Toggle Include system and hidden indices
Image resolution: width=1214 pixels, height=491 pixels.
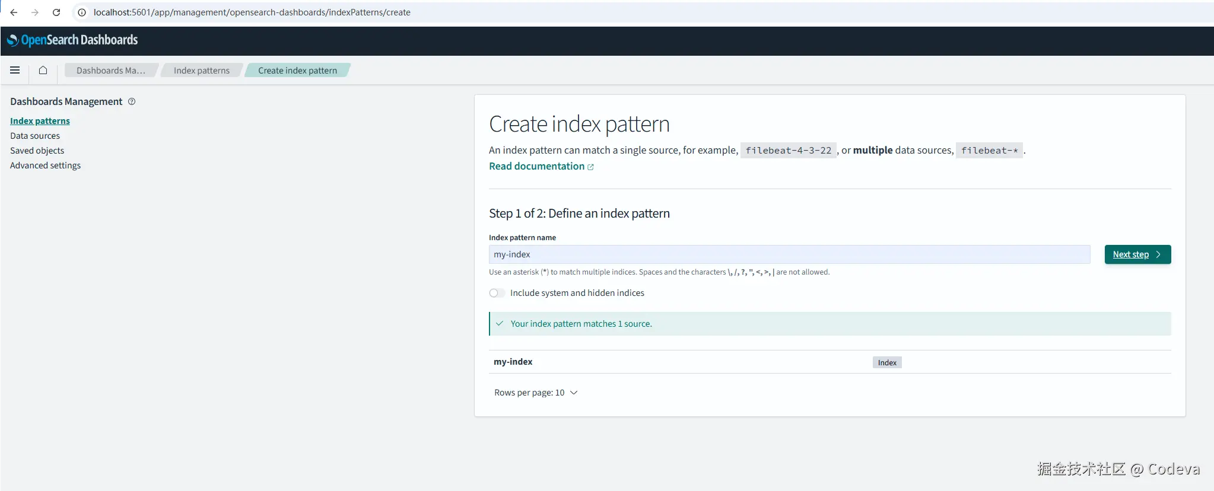pyautogui.click(x=497, y=293)
